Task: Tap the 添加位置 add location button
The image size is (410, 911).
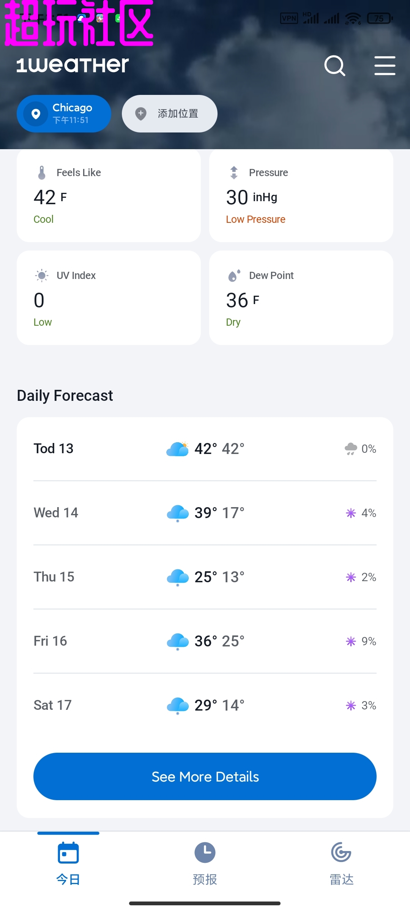Action: (x=169, y=113)
